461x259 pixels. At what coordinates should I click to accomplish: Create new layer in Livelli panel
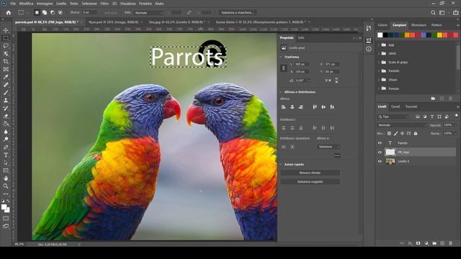[x=442, y=243]
